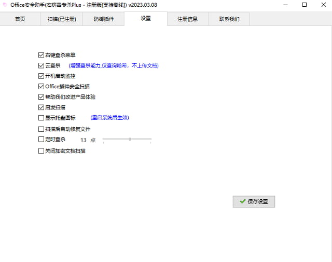
Task: Disable 帮助我们改进产品体验 checkbox
Action: [x=41, y=97]
